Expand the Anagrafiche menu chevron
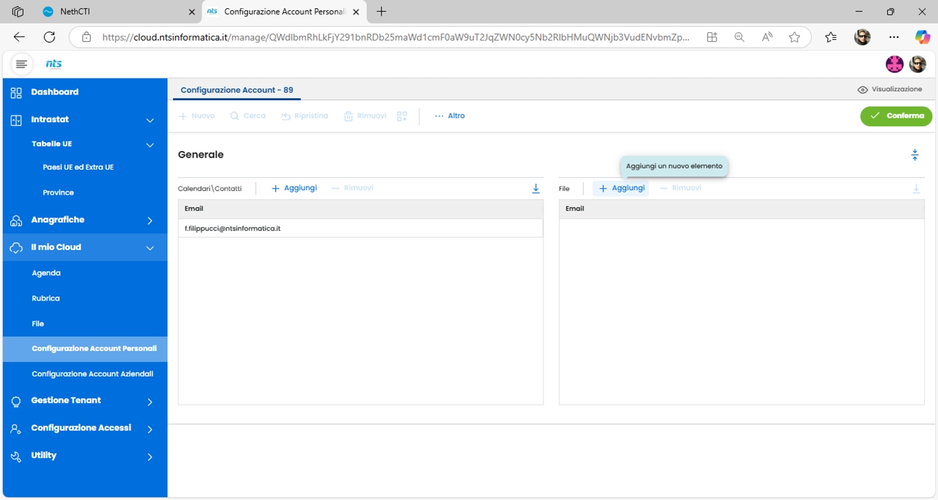The image size is (938, 500). click(150, 221)
